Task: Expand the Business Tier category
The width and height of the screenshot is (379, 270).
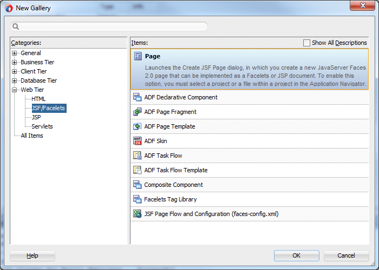Action: click(15, 62)
